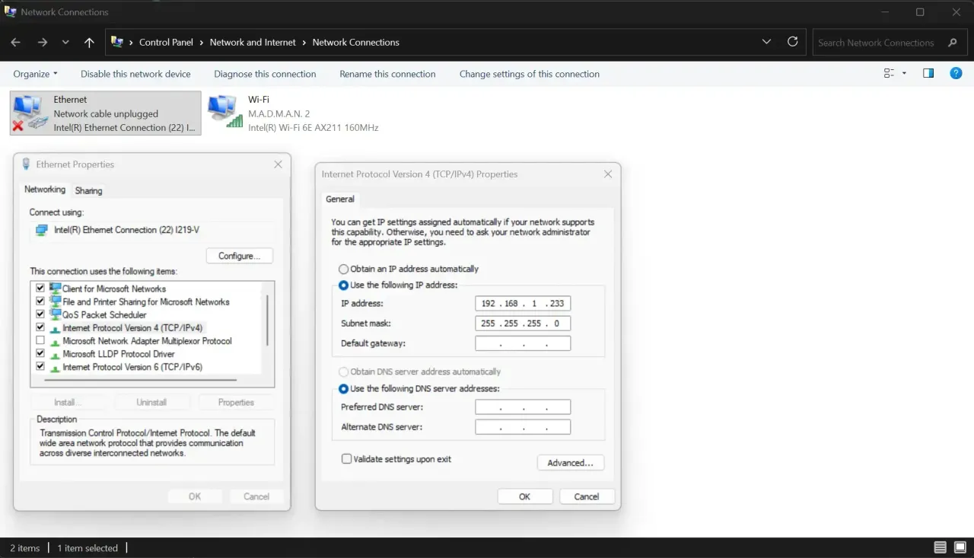Open the view options dropdown arrow
Image resolution: width=974 pixels, height=558 pixels.
pos(904,74)
